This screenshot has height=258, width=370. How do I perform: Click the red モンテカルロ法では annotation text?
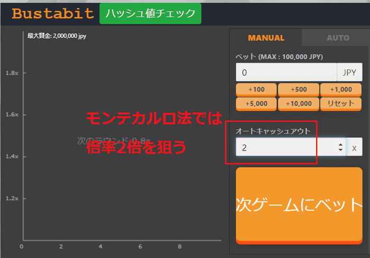(x=154, y=119)
